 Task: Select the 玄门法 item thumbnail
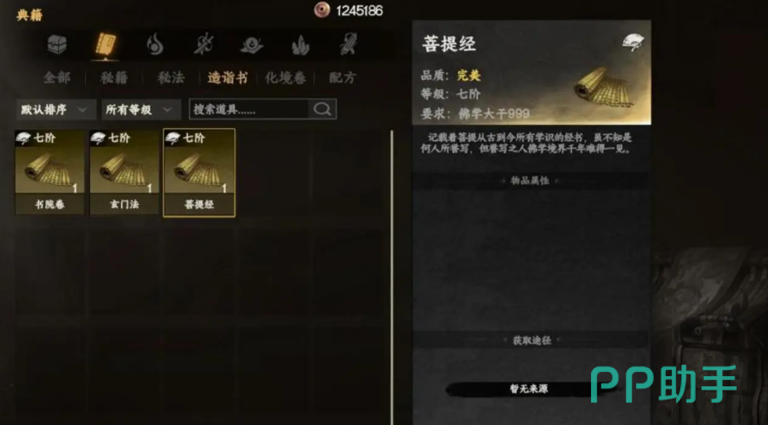tap(125, 172)
